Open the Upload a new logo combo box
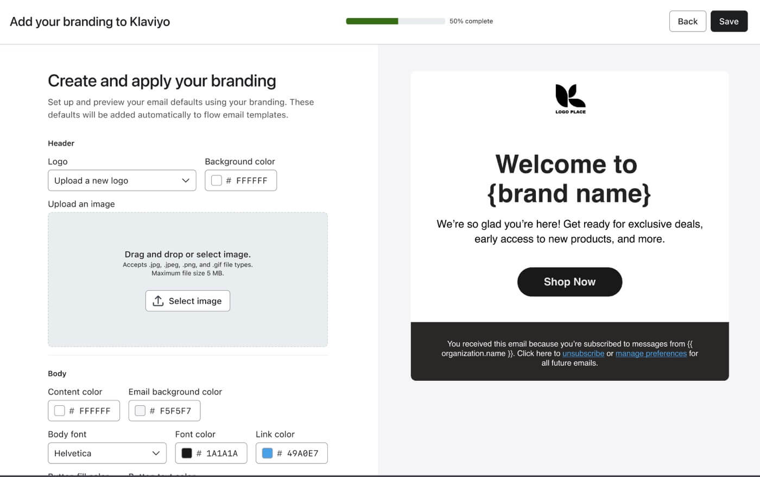 [122, 180]
